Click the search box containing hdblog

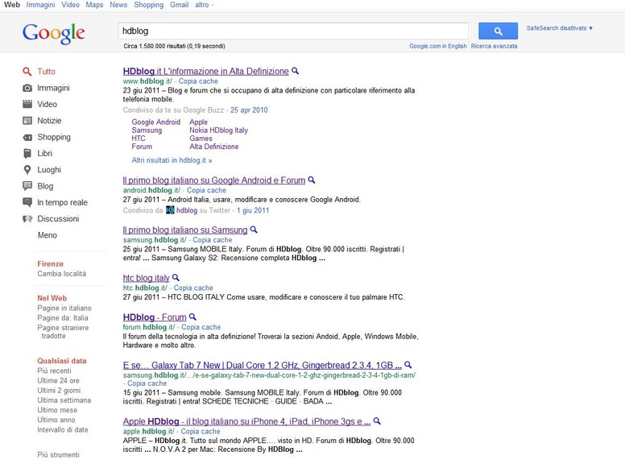point(293,31)
